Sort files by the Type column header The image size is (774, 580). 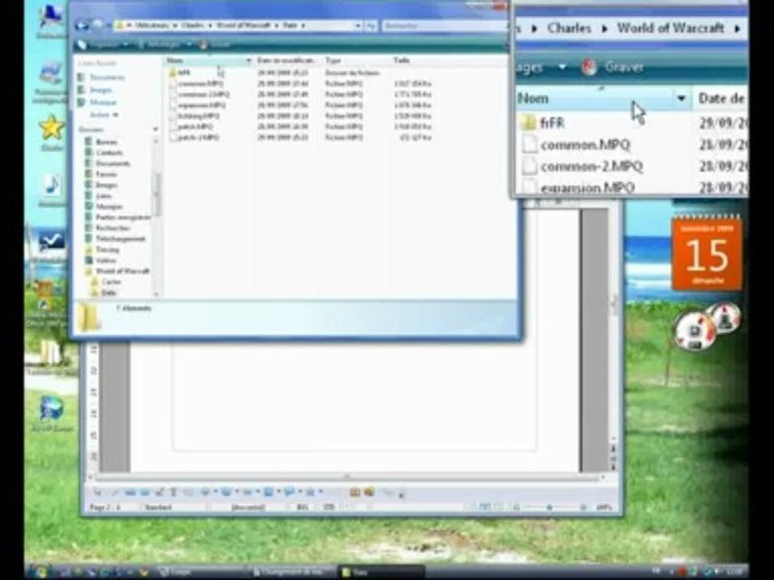coord(356,60)
